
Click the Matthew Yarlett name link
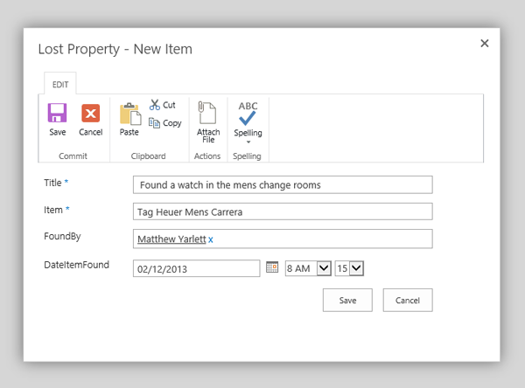171,239
